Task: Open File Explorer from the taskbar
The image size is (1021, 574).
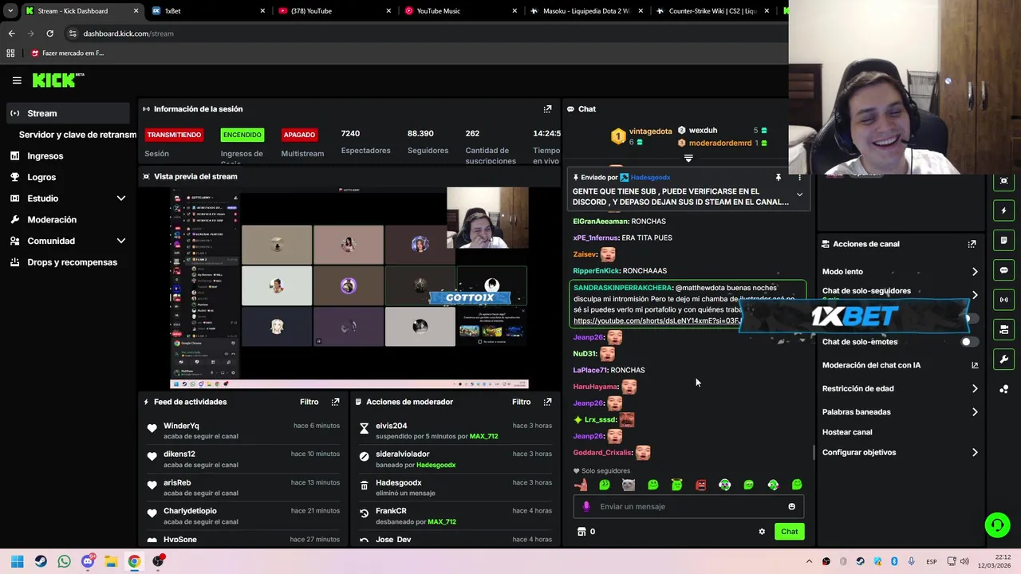Action: [x=111, y=561]
